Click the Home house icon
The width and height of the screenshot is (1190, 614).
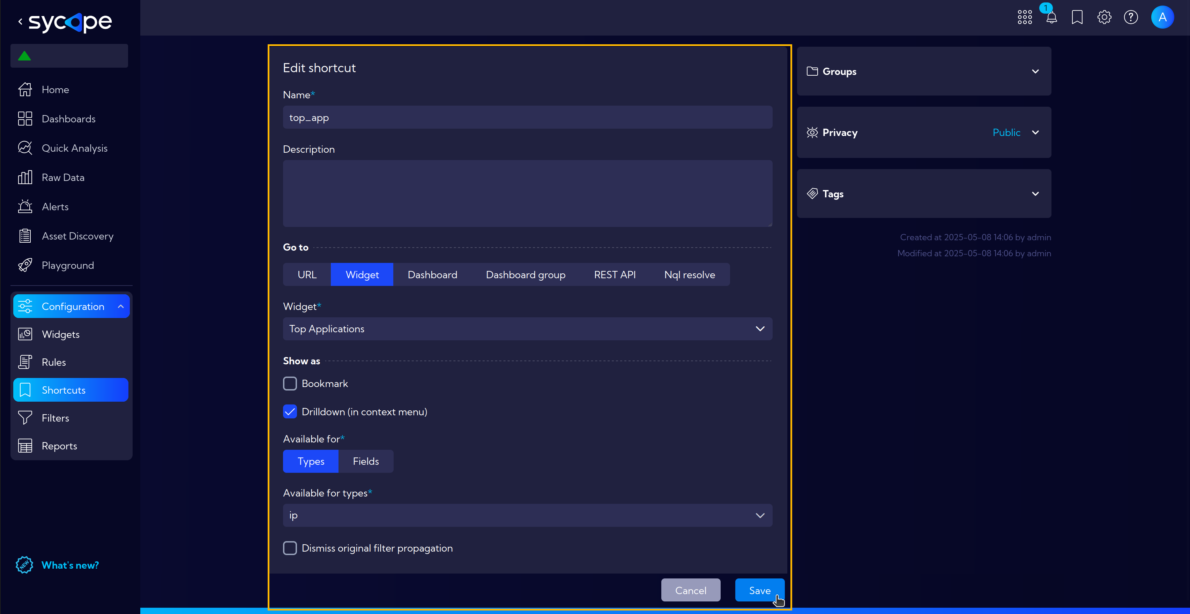[x=25, y=90]
